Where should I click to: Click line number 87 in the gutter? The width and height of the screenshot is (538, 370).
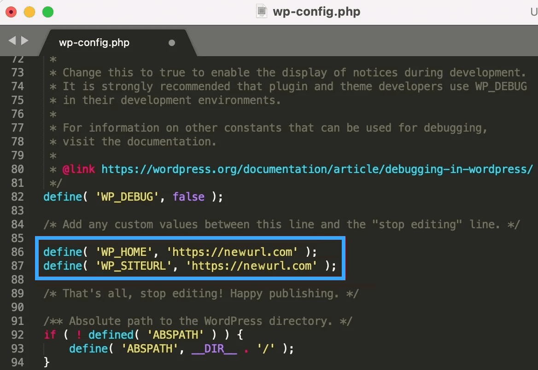pos(18,266)
